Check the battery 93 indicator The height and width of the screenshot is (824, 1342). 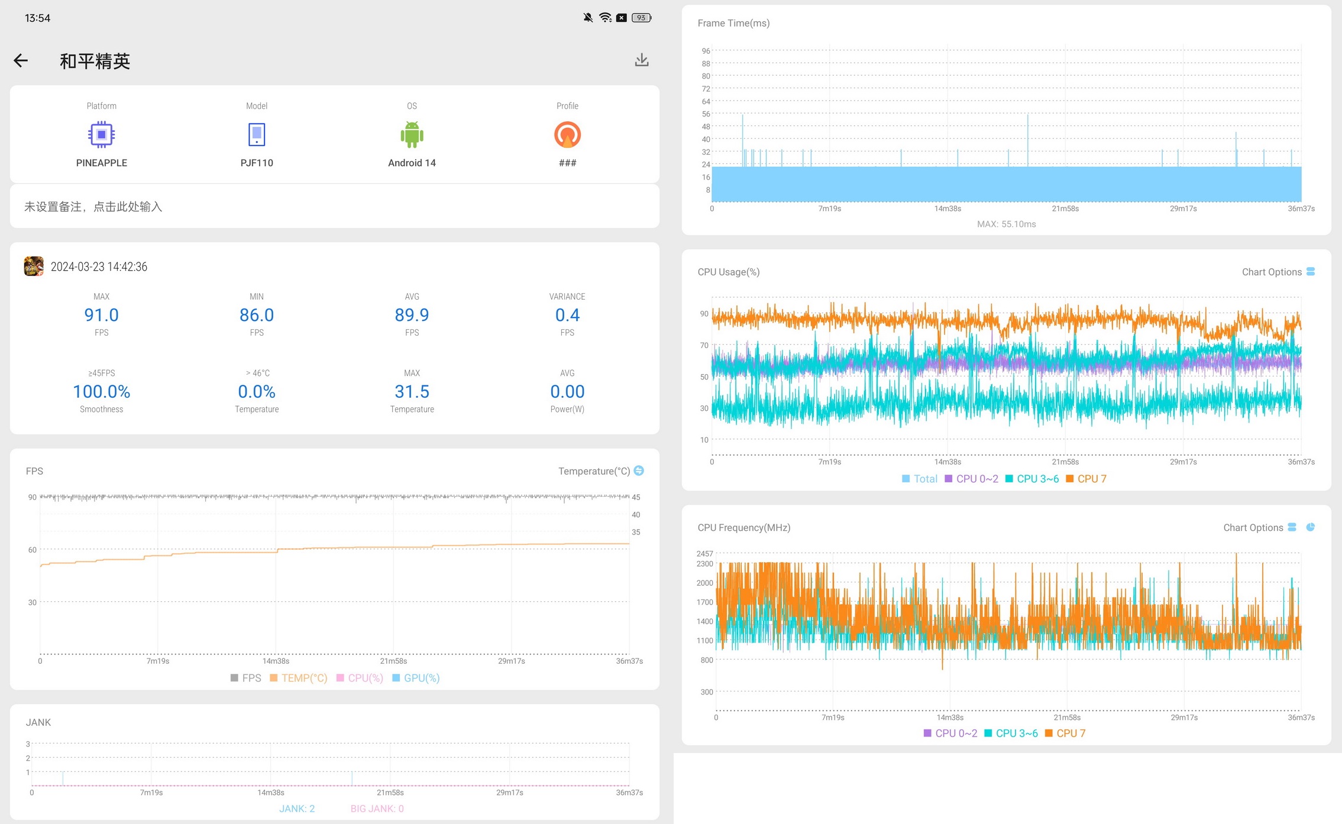(642, 18)
